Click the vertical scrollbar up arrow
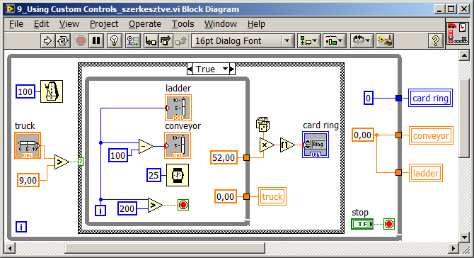This screenshot has height=258, width=474. 464,55
